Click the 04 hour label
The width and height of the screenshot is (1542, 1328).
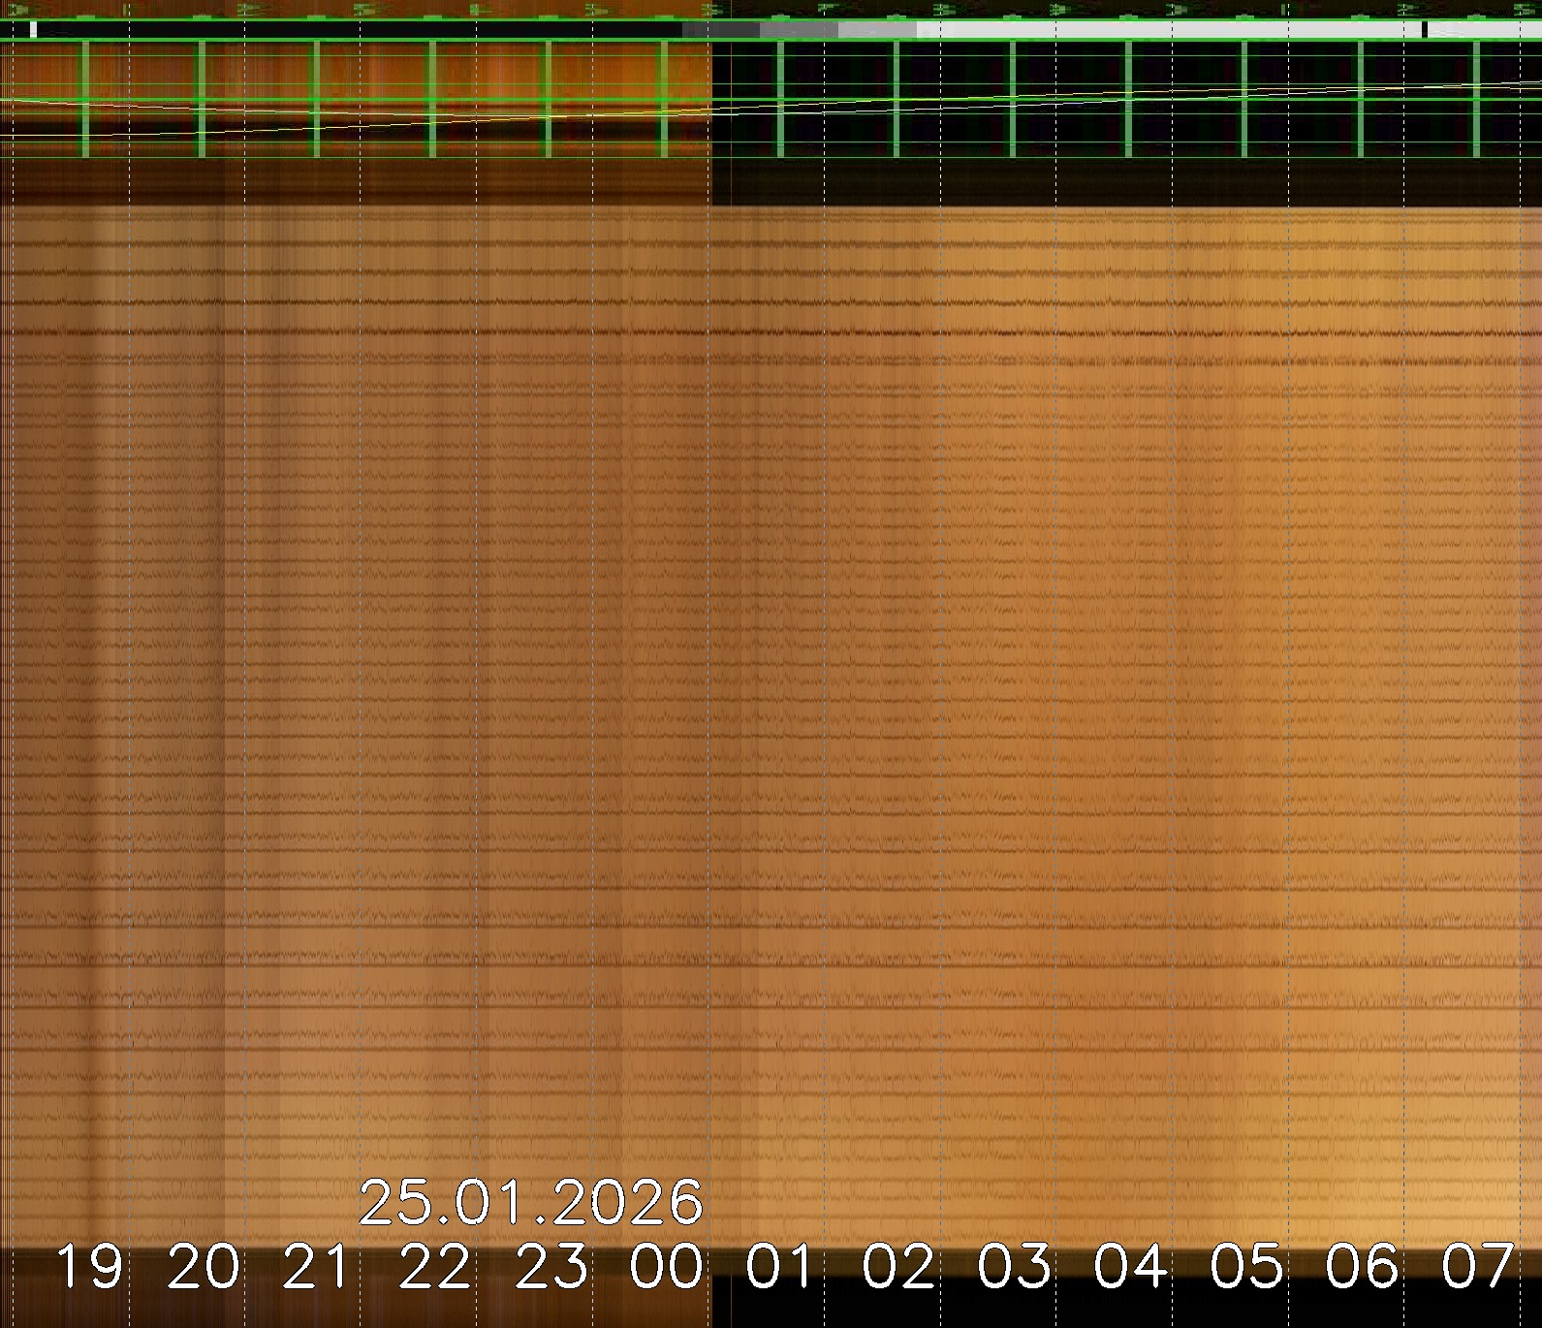coord(1130,1267)
